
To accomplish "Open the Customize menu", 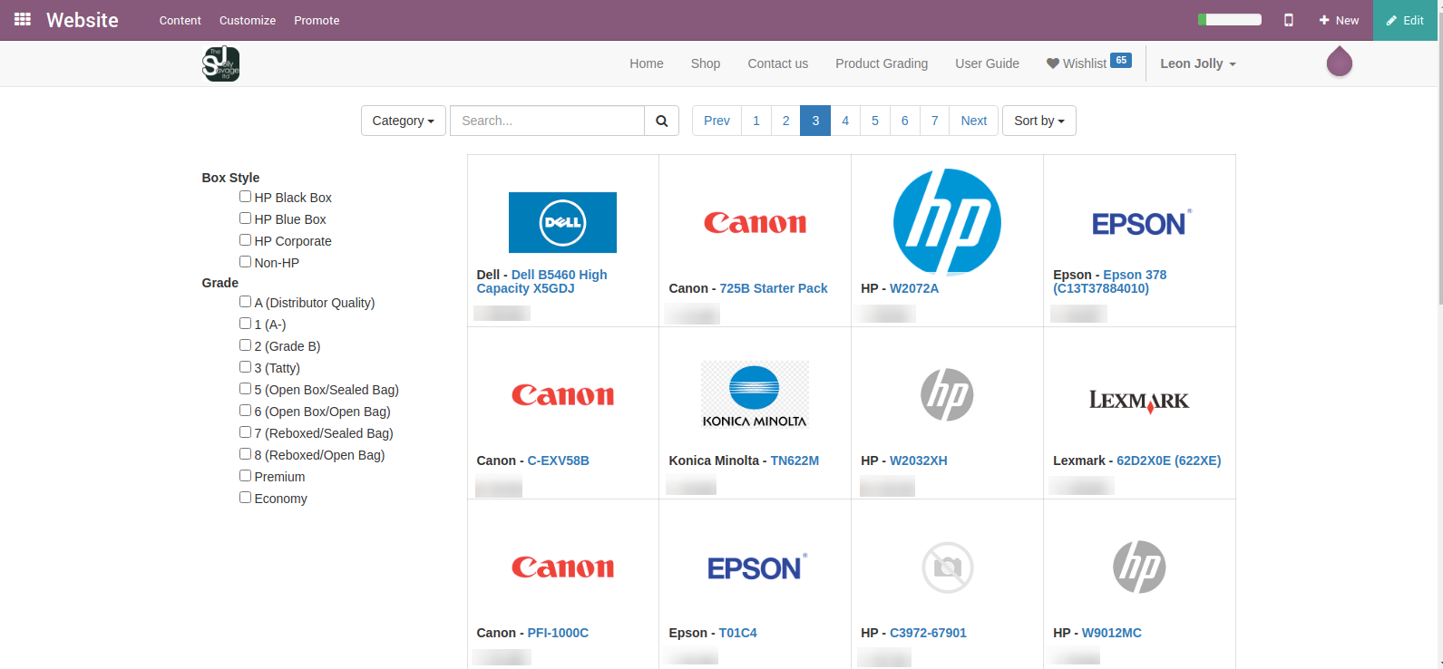I will (x=247, y=20).
